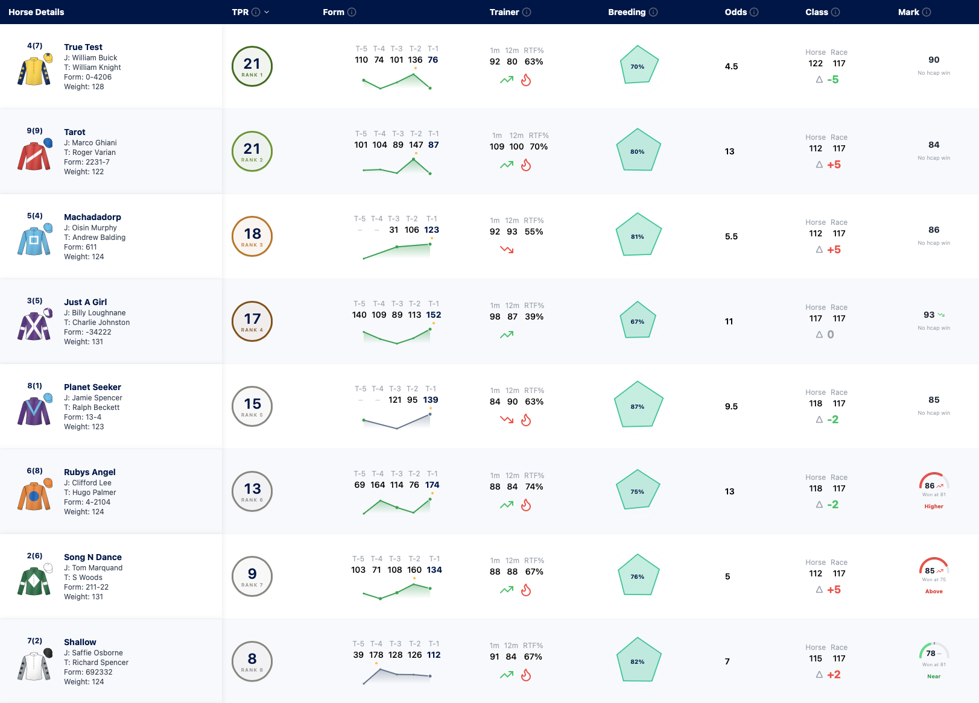
Task: Click the Trainer info icon
Action: point(527,12)
